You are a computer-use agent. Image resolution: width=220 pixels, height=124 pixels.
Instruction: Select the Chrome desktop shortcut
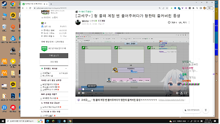tap(13, 5)
